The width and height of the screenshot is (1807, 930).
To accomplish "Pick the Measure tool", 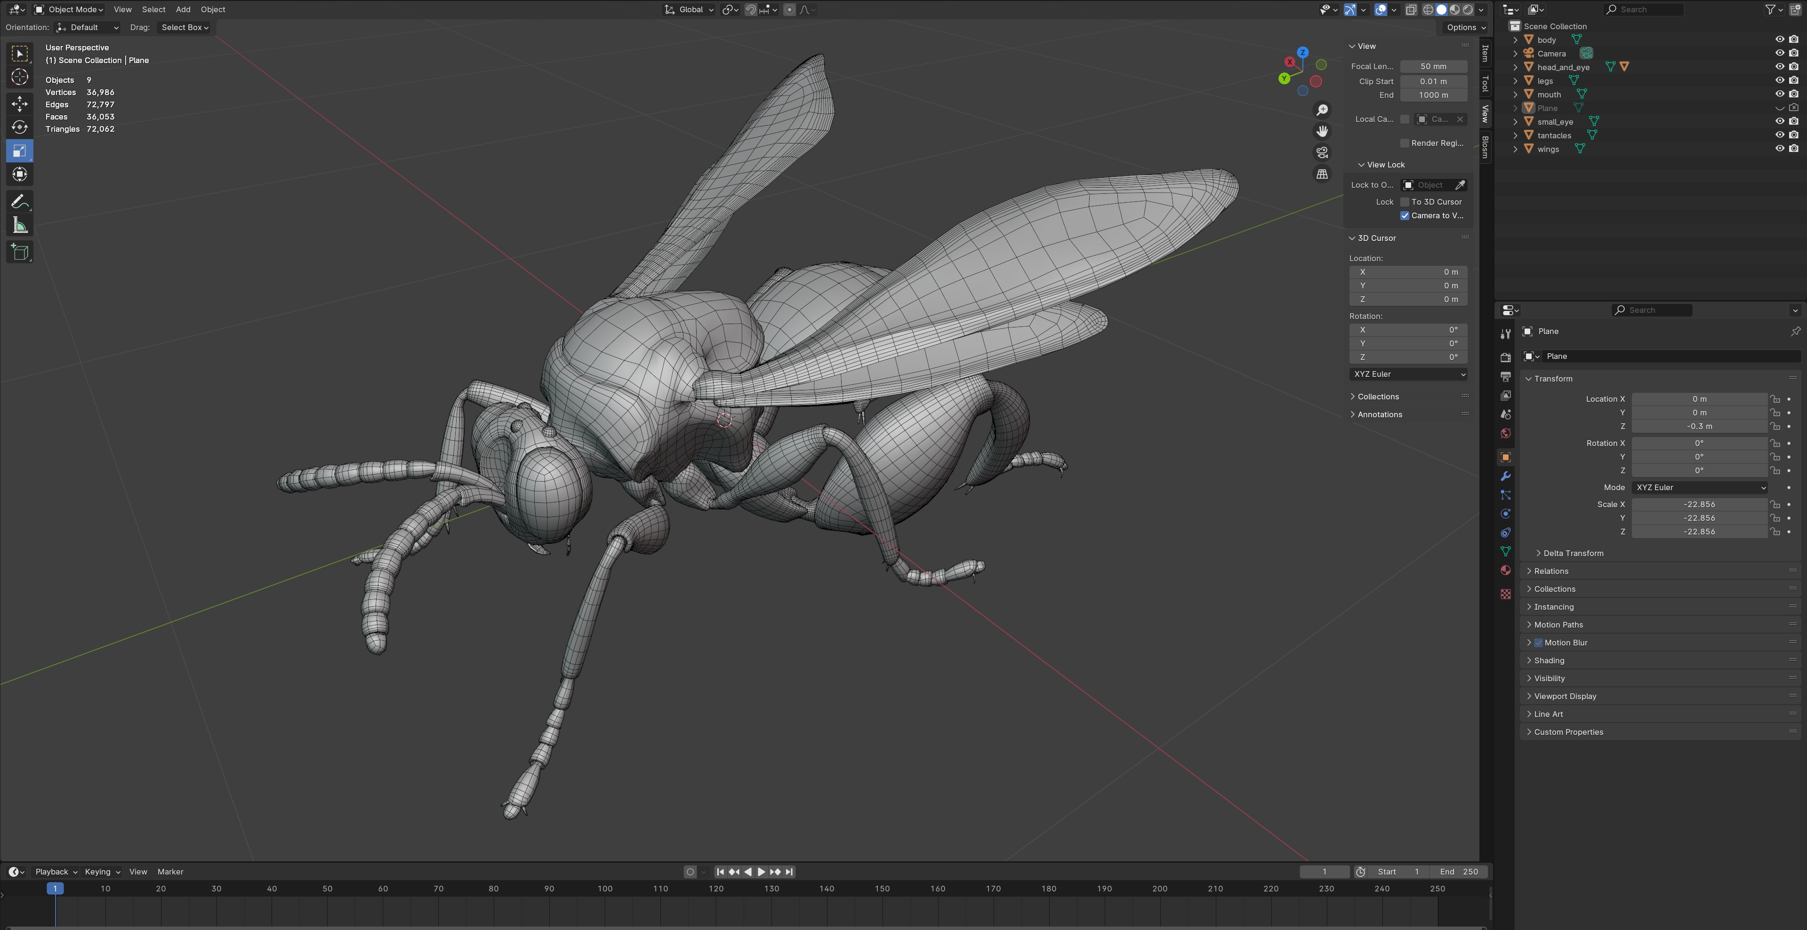I will [20, 226].
